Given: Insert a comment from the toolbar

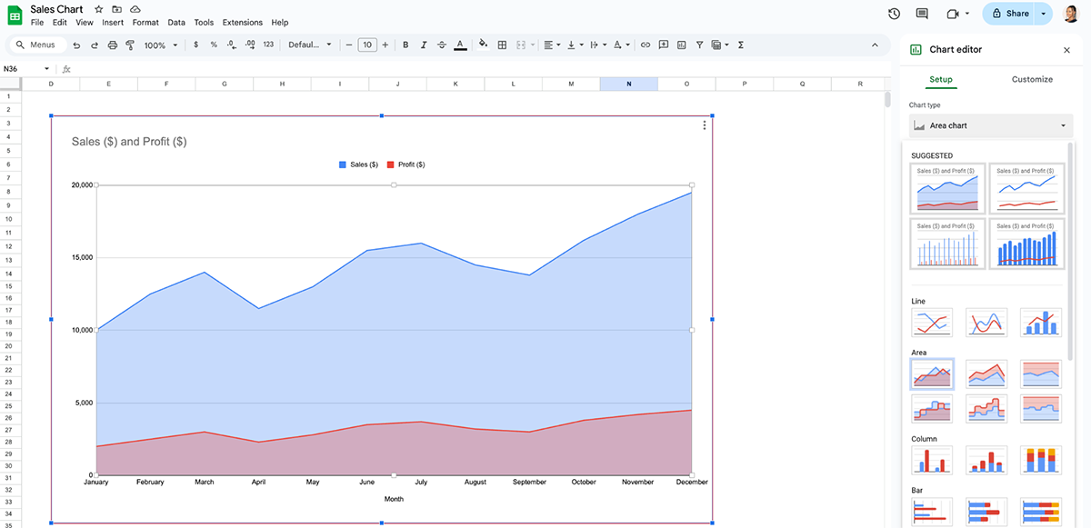Looking at the screenshot, I should [x=663, y=44].
